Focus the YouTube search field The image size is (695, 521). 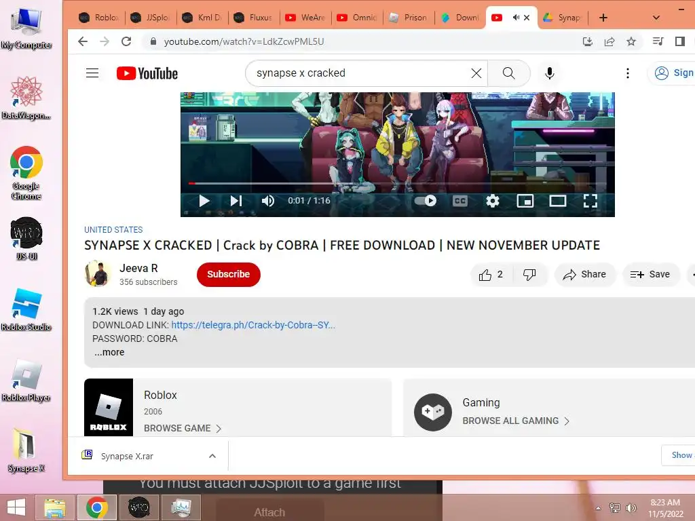[x=360, y=73]
